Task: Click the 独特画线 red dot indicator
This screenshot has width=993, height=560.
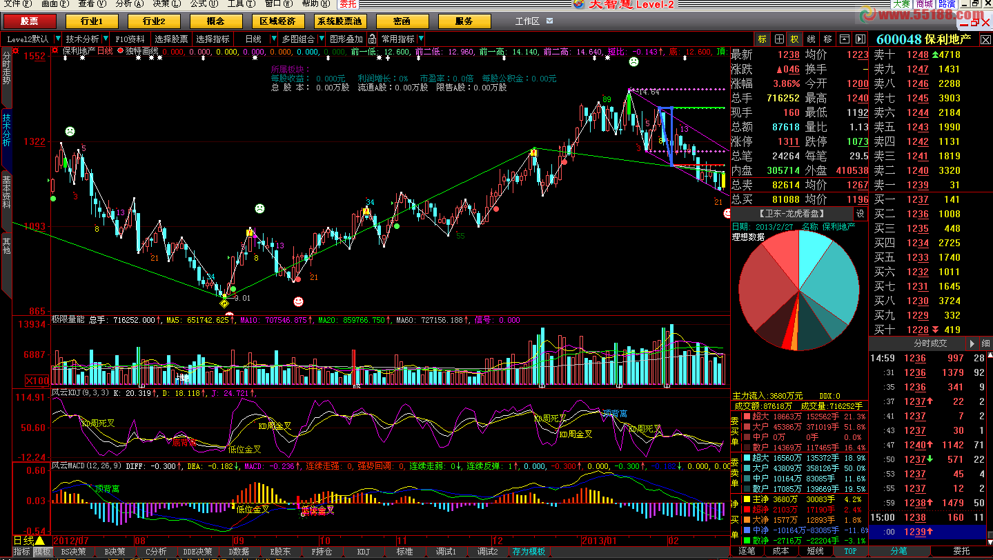Action: point(121,50)
